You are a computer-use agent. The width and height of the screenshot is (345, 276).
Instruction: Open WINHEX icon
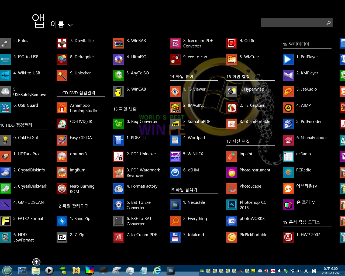(x=175, y=156)
